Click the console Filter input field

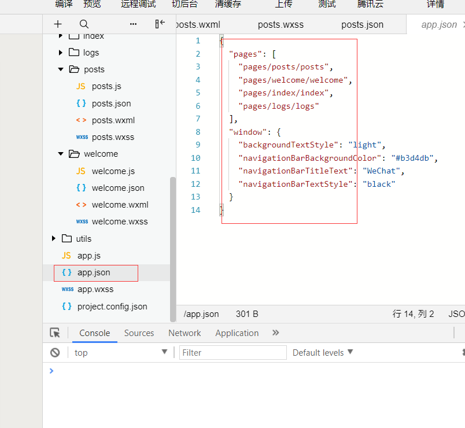(232, 352)
